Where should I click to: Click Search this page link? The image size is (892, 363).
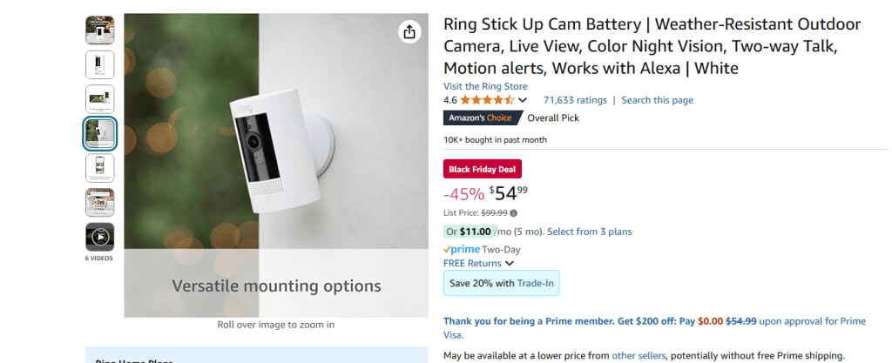(658, 100)
